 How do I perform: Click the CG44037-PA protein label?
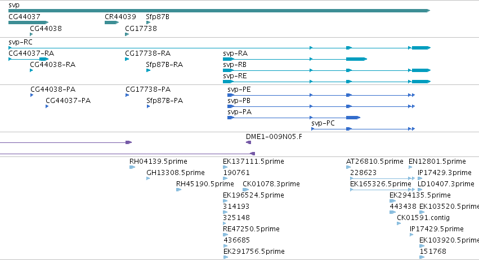tap(68, 101)
